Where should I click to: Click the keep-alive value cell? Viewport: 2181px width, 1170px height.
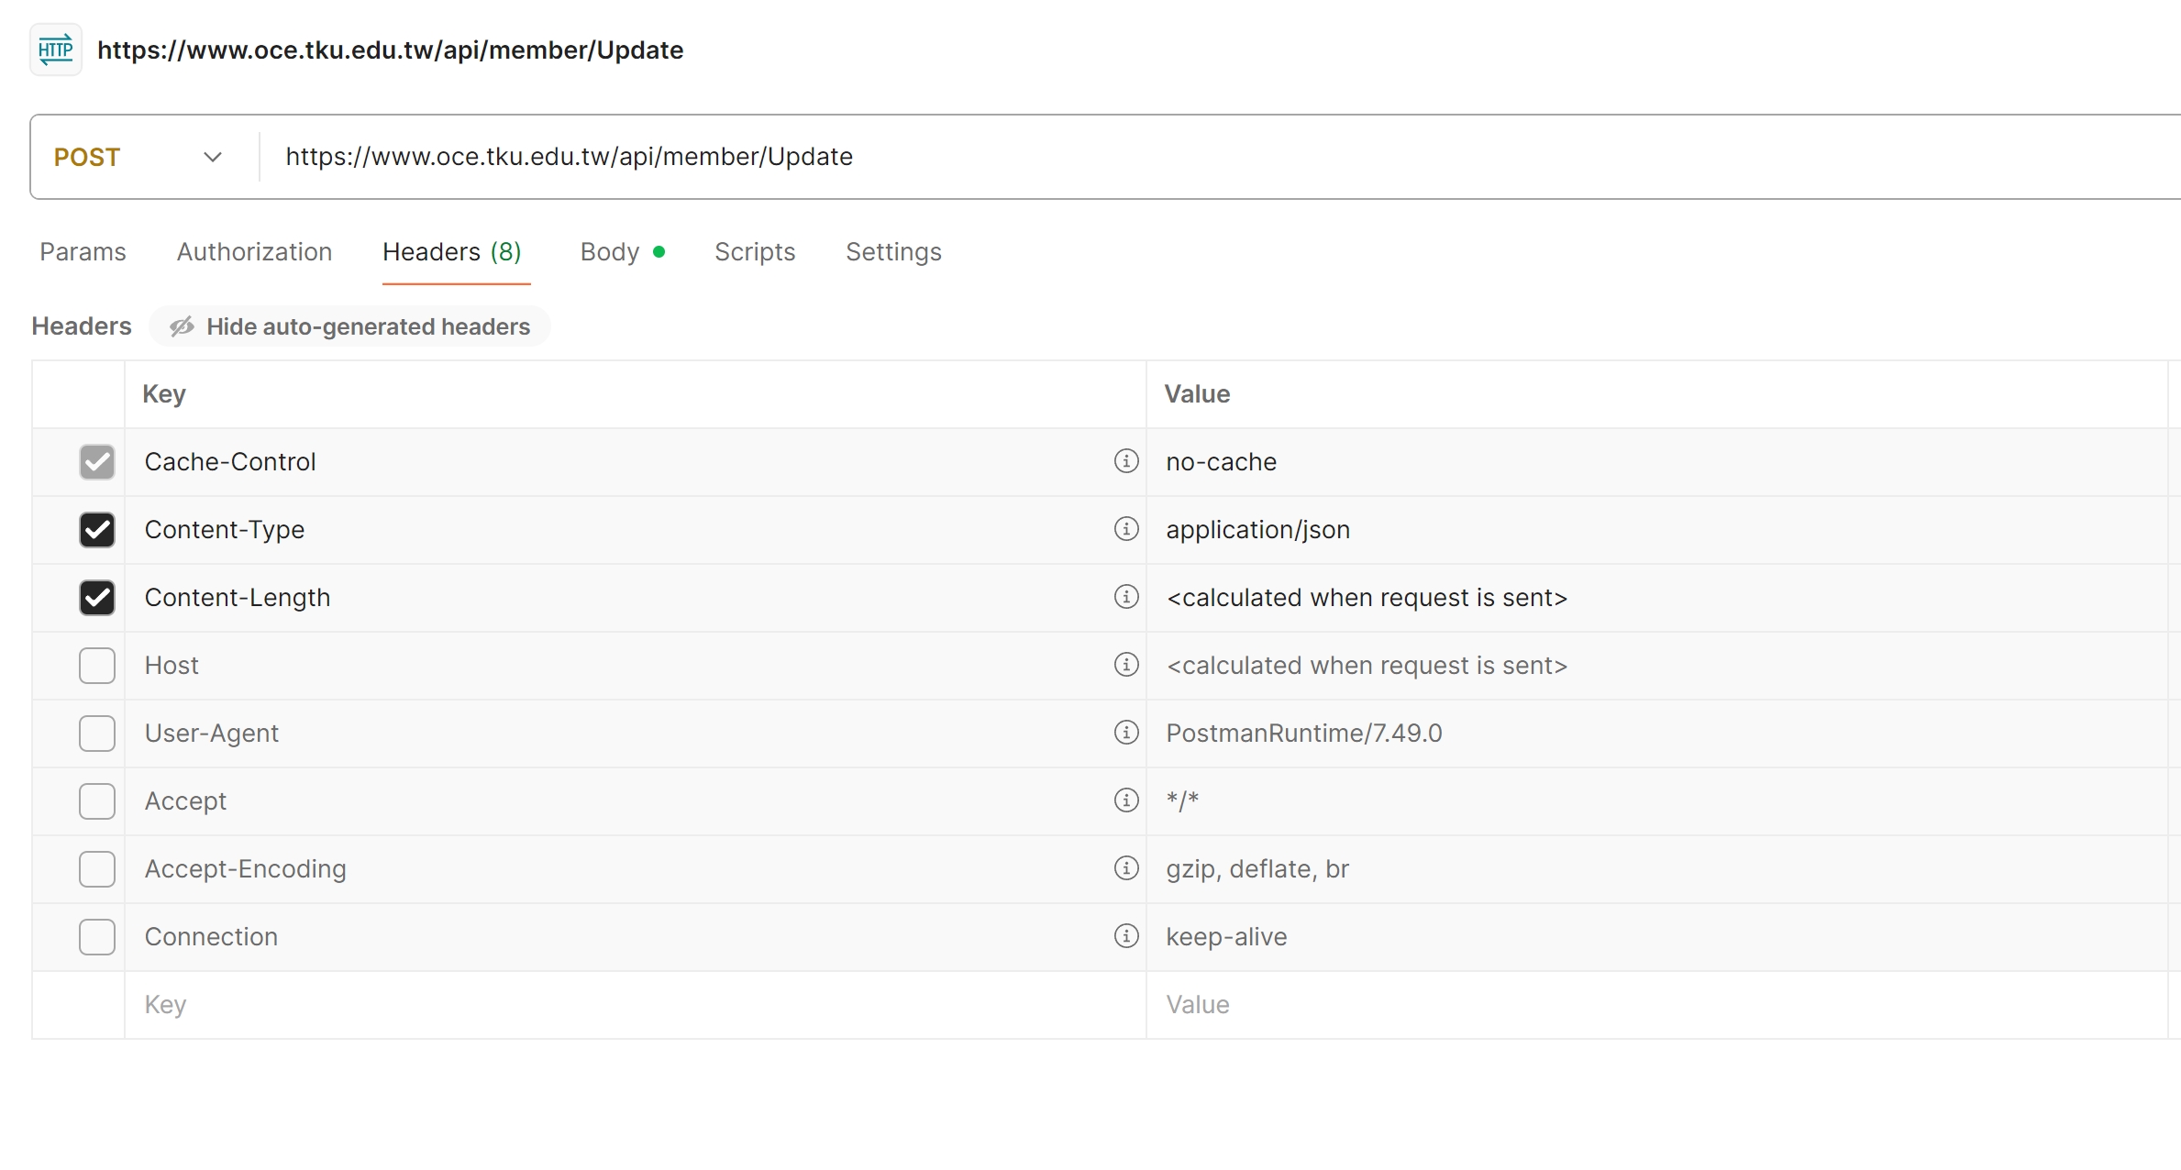[x=1656, y=937]
